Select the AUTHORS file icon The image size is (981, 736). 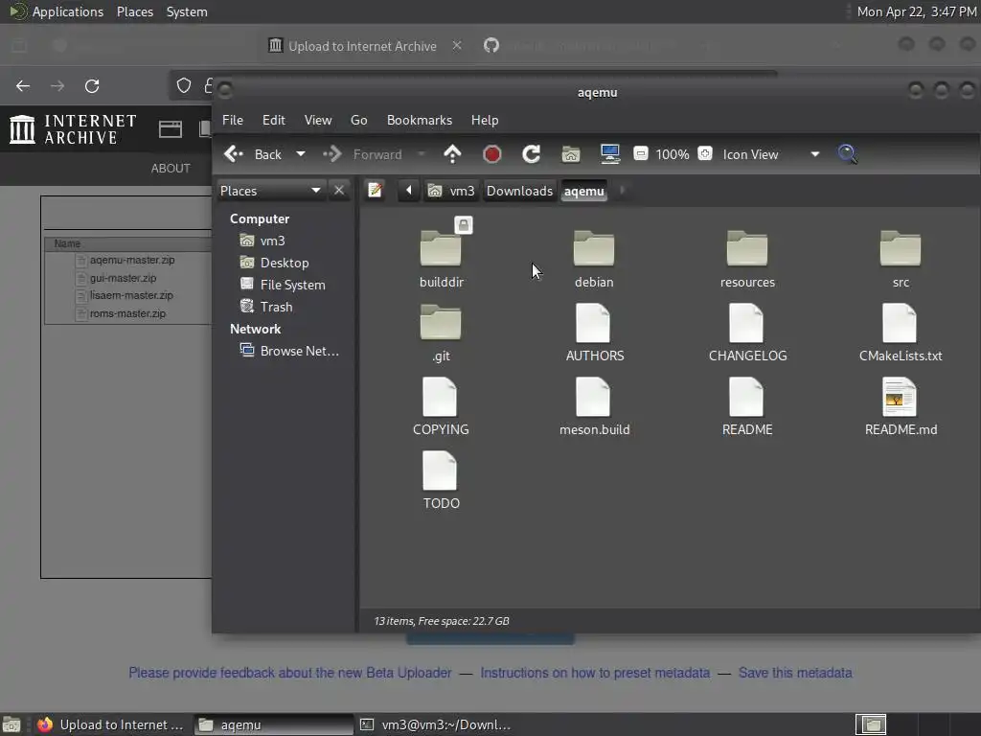click(x=594, y=323)
